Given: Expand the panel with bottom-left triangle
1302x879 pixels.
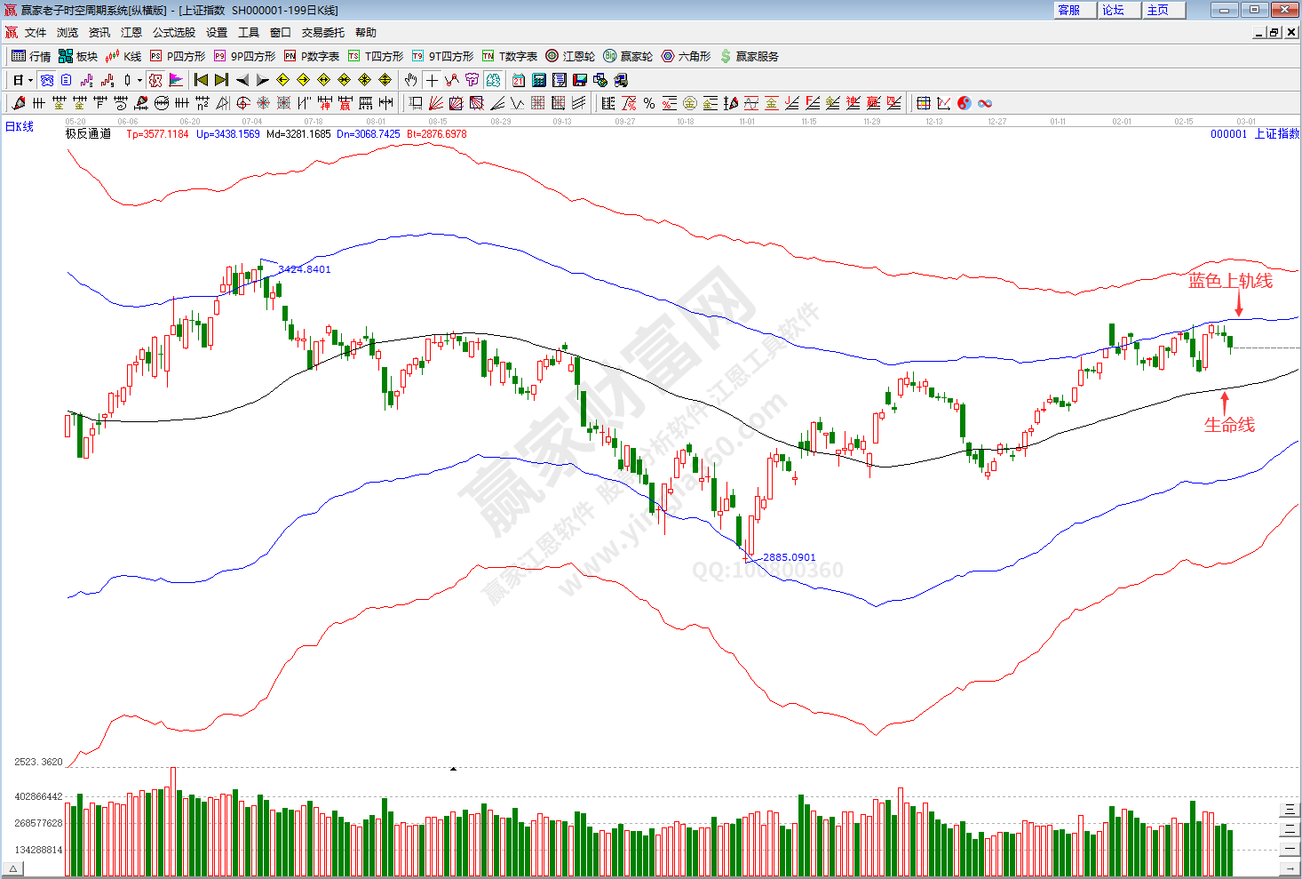Looking at the screenshot, I should click(x=13, y=867).
